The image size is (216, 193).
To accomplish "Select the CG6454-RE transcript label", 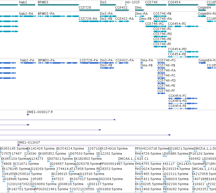I will tap(177, 54).
